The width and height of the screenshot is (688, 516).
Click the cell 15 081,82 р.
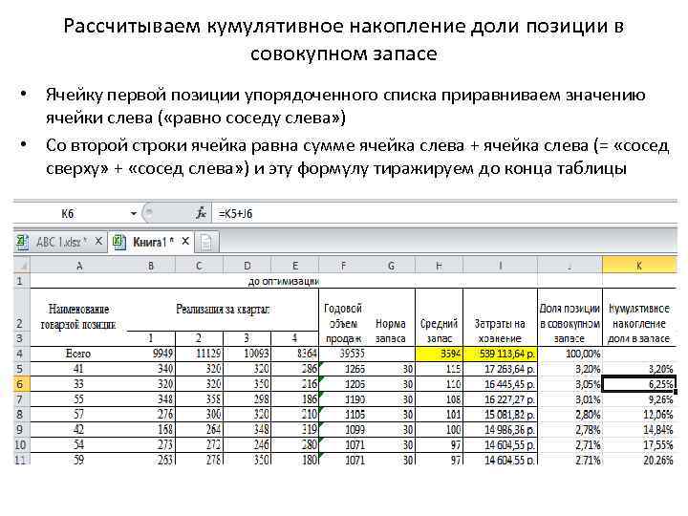(x=500, y=415)
